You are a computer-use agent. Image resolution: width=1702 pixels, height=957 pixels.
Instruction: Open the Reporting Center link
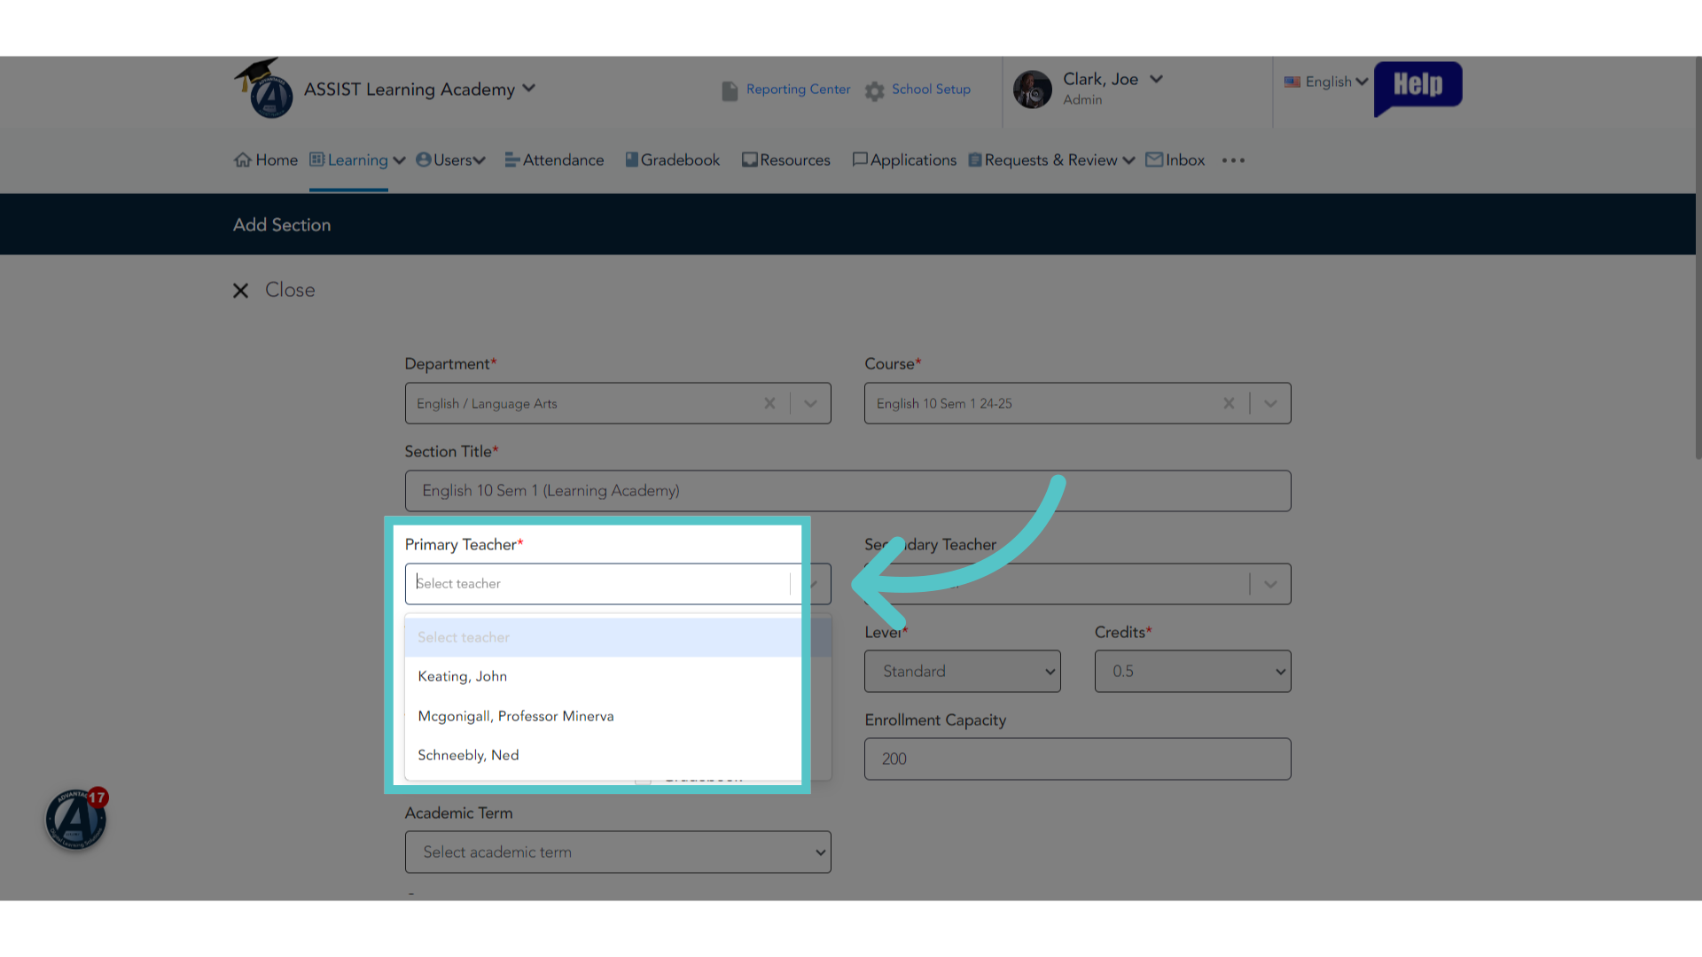click(798, 89)
